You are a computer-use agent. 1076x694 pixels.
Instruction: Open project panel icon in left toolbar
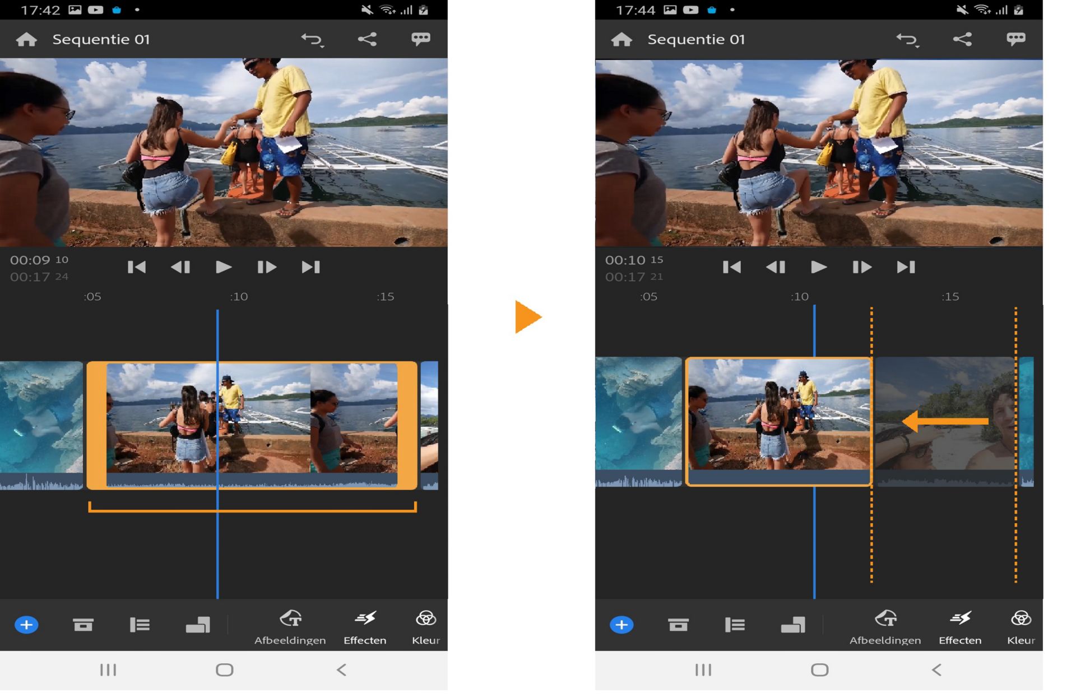(x=83, y=625)
